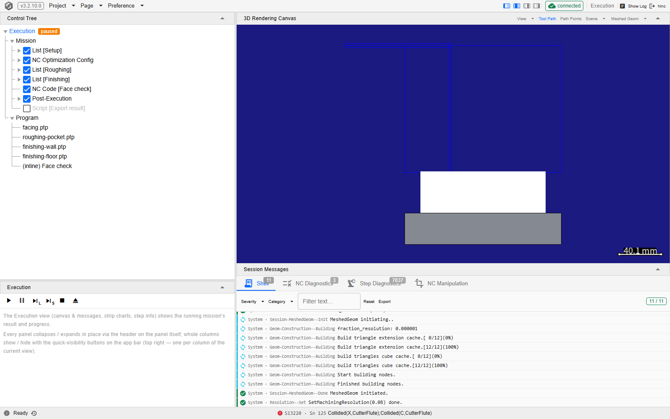The image size is (670, 419).
Task: Uncheck the NC Code [Face check] checkbox
Action: [x=27, y=89]
